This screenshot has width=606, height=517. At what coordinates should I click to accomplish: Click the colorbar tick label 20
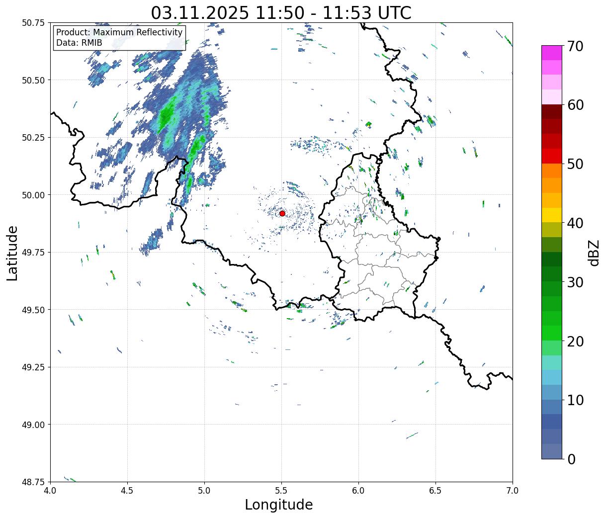(x=575, y=341)
